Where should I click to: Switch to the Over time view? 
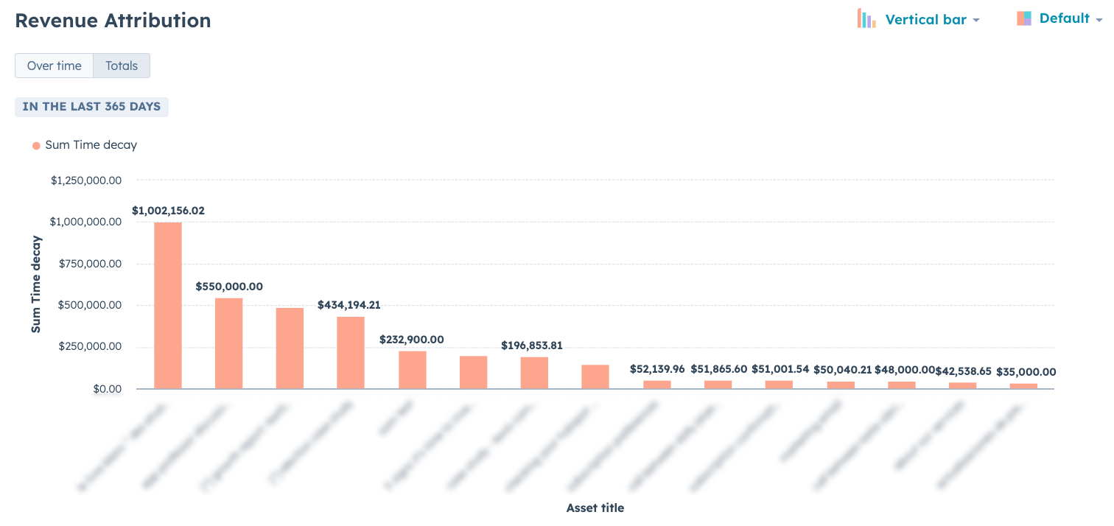pos(54,66)
